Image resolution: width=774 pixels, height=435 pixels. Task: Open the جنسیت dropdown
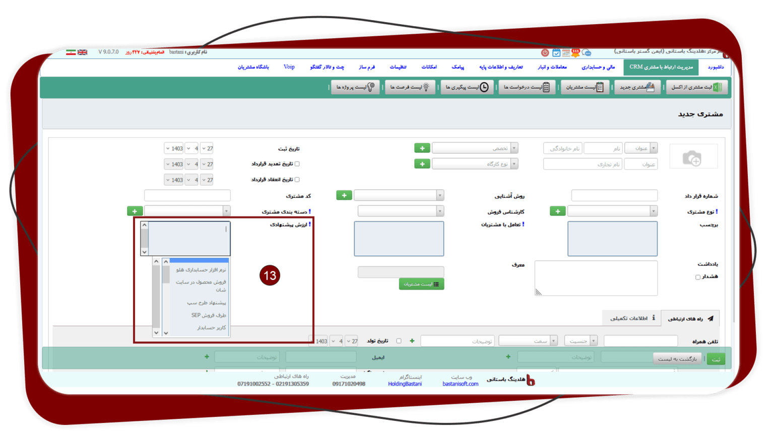click(580, 341)
